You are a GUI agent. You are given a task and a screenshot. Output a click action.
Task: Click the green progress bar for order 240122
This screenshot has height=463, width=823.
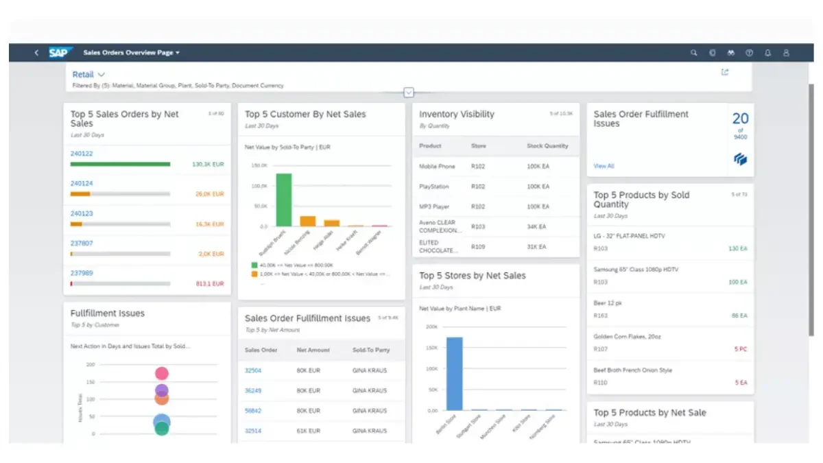[x=120, y=165]
